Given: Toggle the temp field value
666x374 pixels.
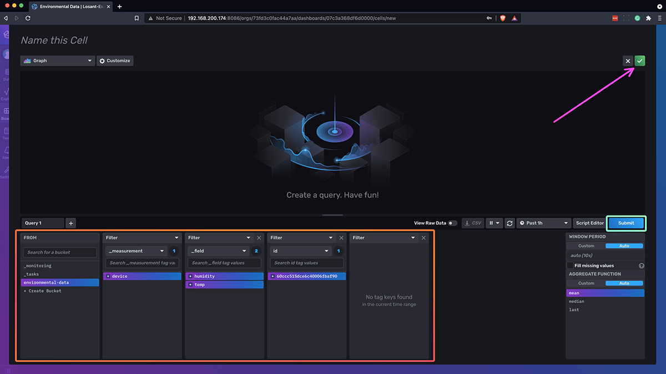Looking at the screenshot, I should coord(224,285).
